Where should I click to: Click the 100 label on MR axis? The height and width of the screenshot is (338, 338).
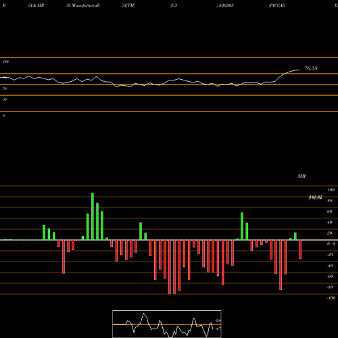coord(331,190)
